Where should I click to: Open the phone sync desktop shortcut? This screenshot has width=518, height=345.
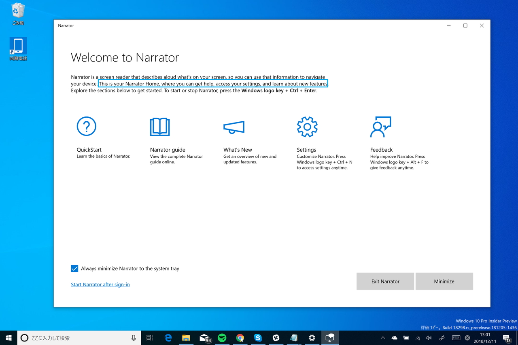[x=18, y=49]
